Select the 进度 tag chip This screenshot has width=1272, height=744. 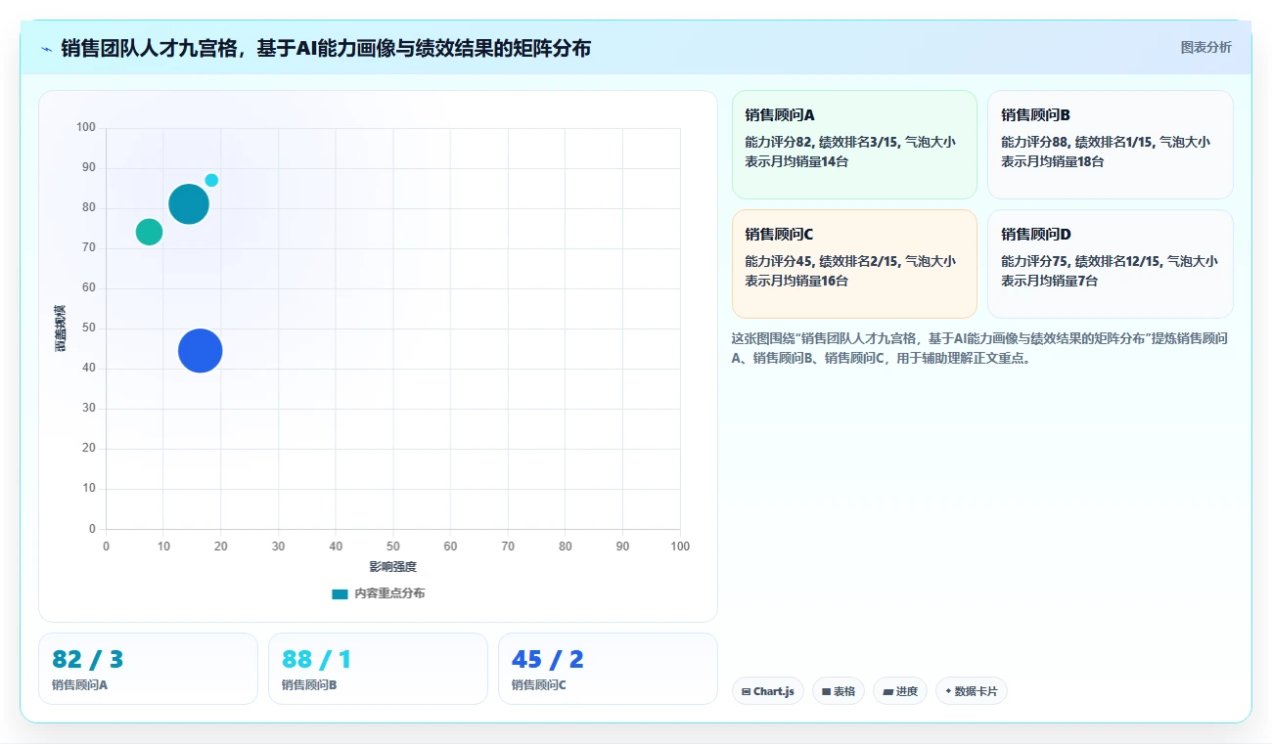900,691
